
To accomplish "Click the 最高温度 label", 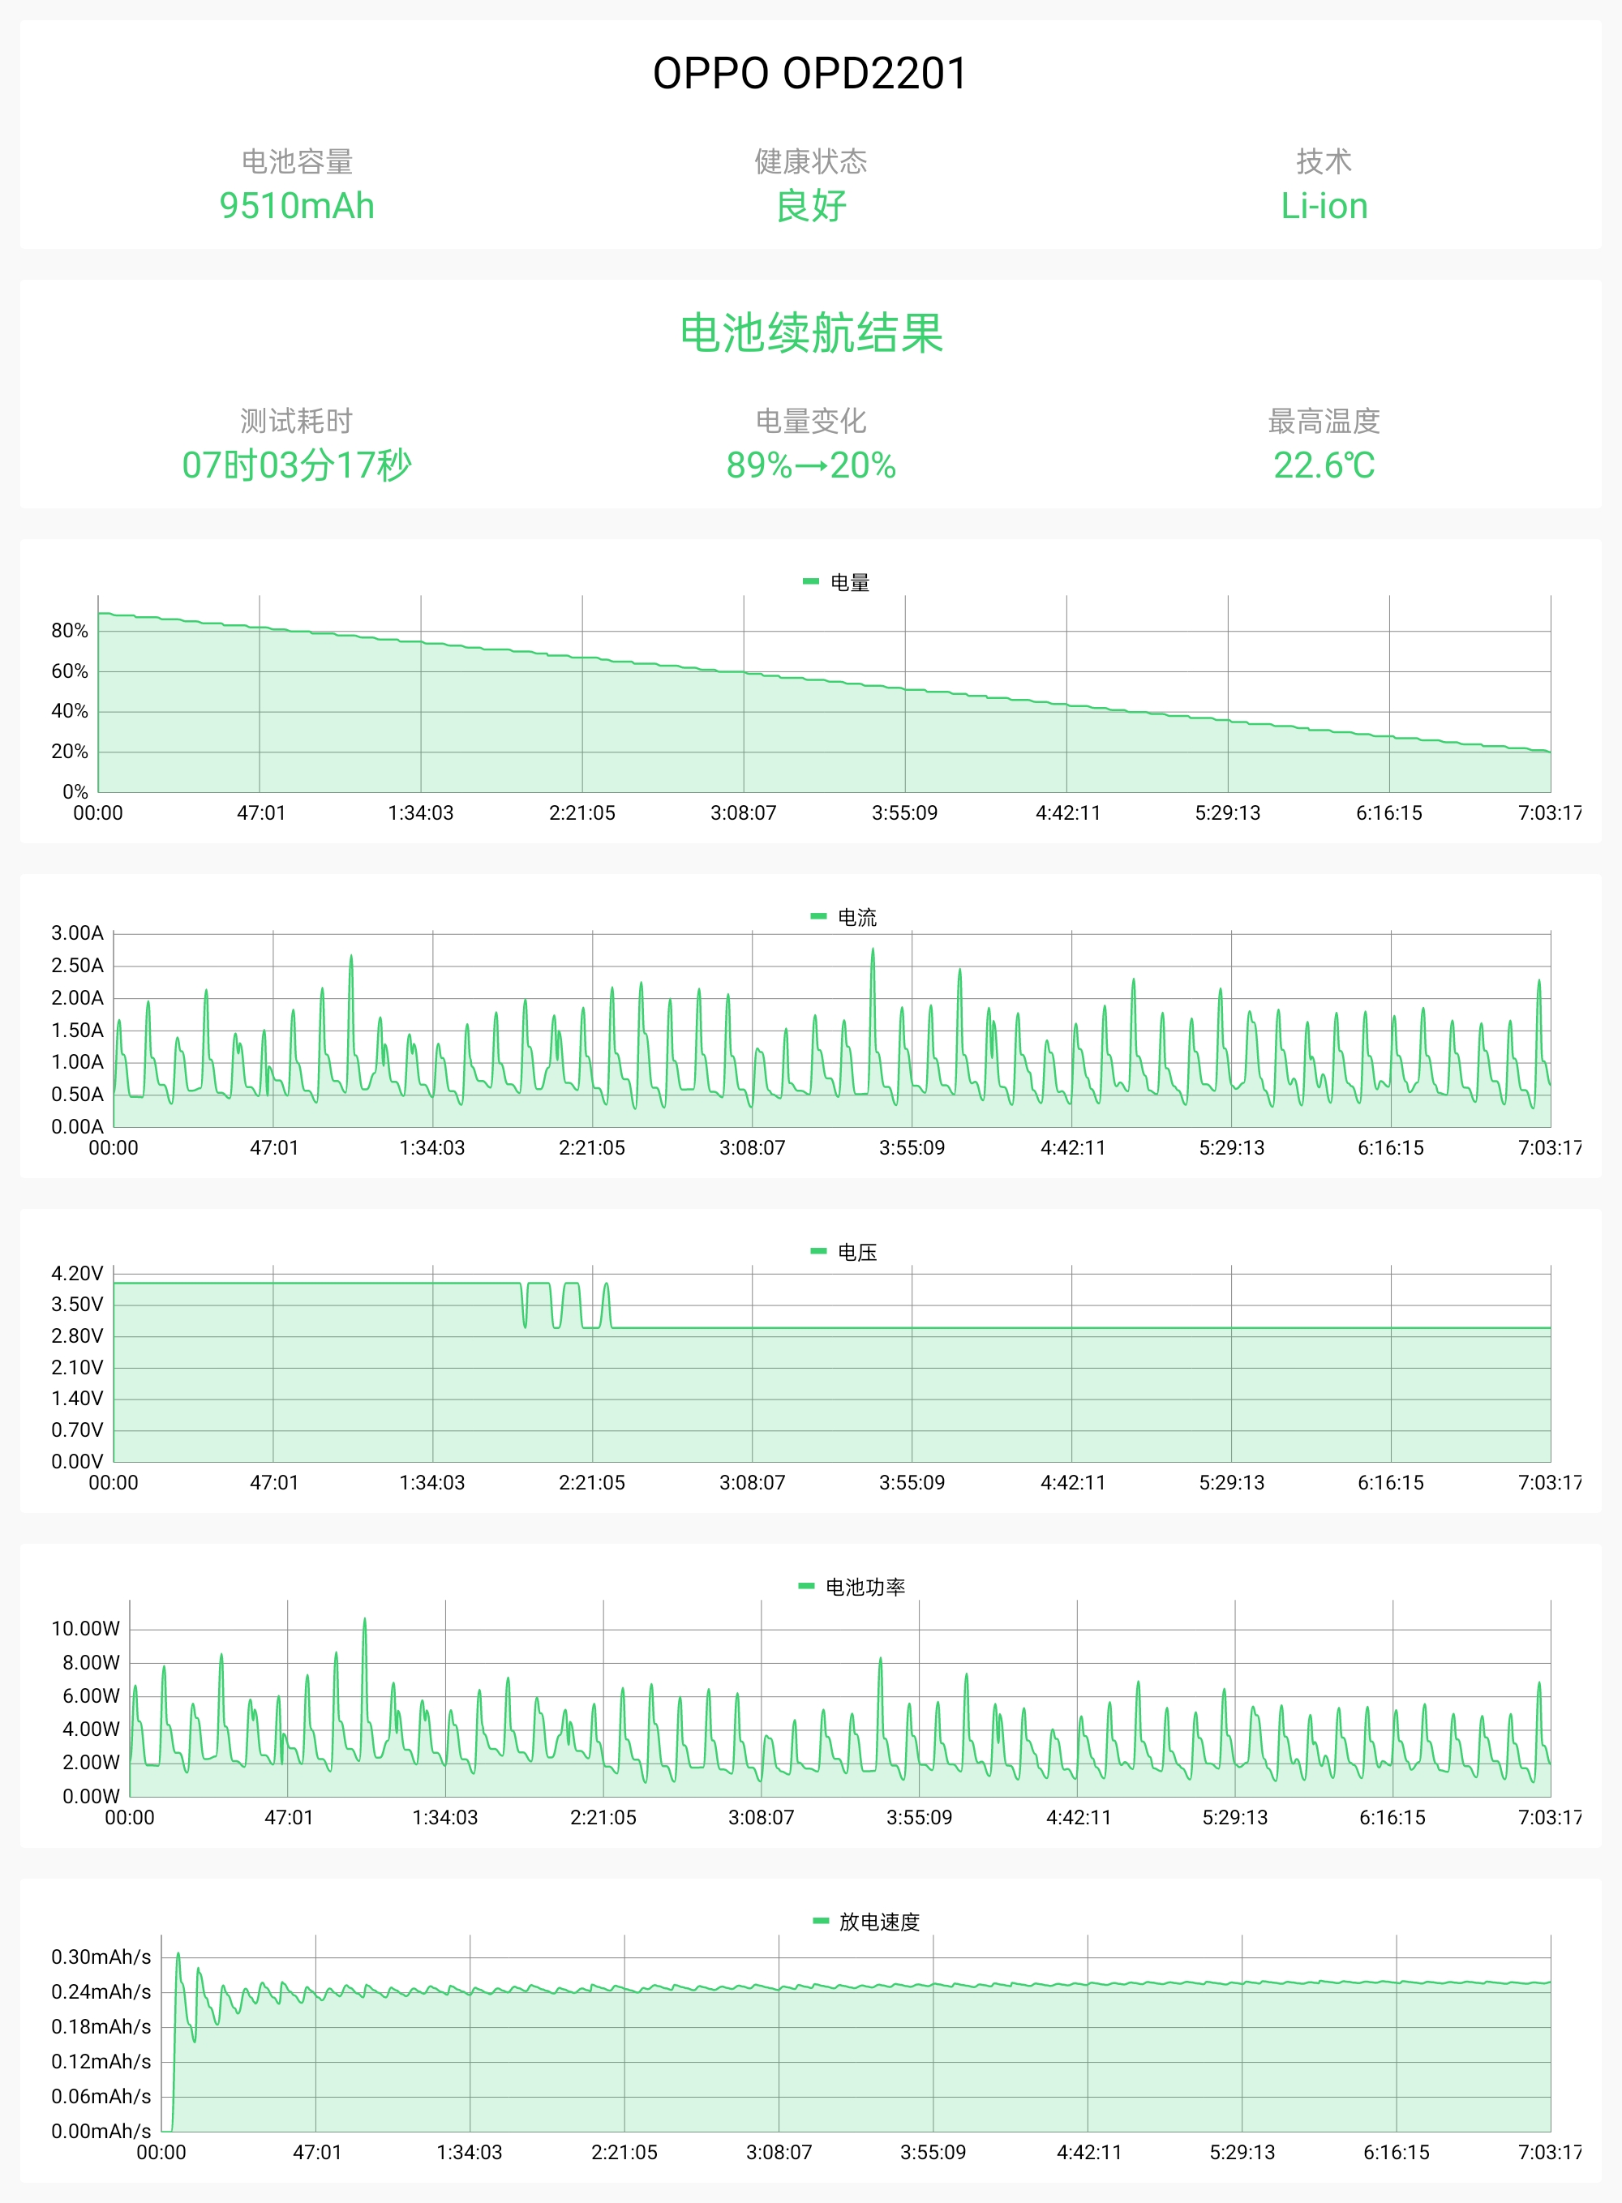I will [x=1324, y=421].
